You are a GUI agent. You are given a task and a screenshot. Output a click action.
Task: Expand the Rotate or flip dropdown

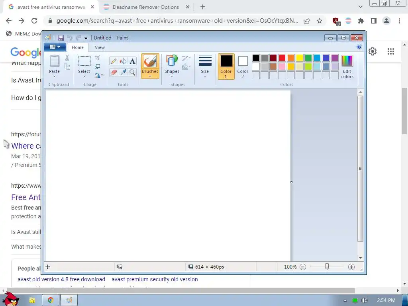click(x=99, y=75)
